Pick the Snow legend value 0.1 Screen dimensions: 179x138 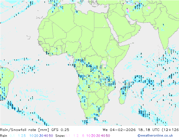coord(67,136)
